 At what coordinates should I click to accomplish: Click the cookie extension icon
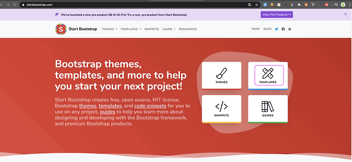tap(272, 4)
